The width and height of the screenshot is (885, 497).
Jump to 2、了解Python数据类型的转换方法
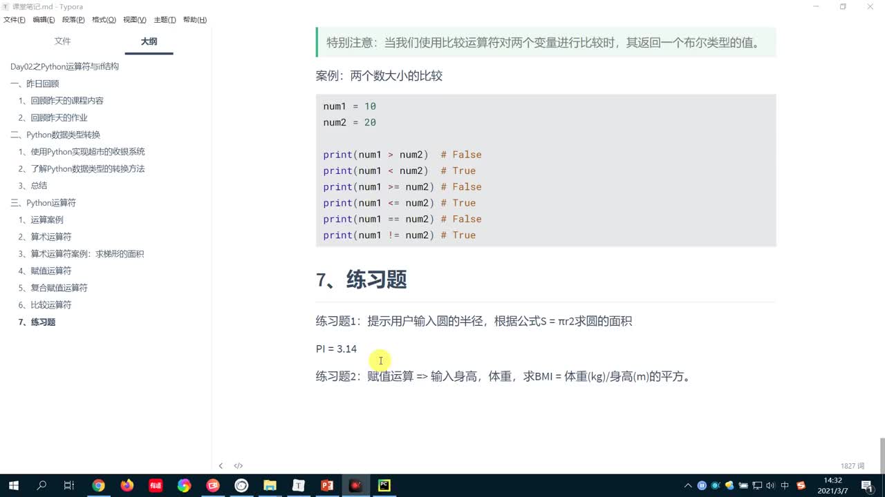click(x=82, y=169)
